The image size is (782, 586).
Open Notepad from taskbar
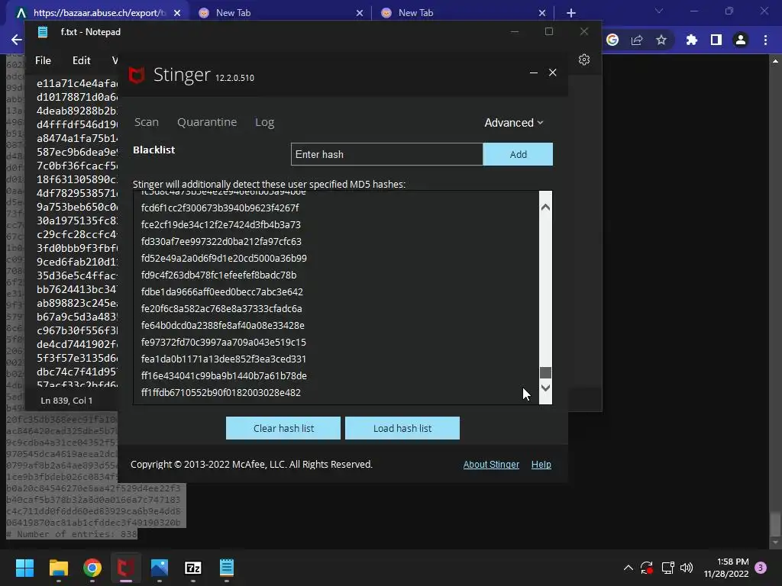[226, 568]
